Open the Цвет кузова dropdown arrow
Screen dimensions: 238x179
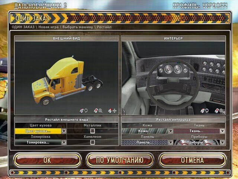64,131
